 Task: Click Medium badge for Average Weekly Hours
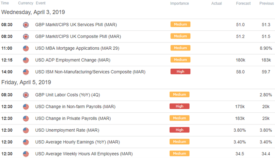pos(179,154)
